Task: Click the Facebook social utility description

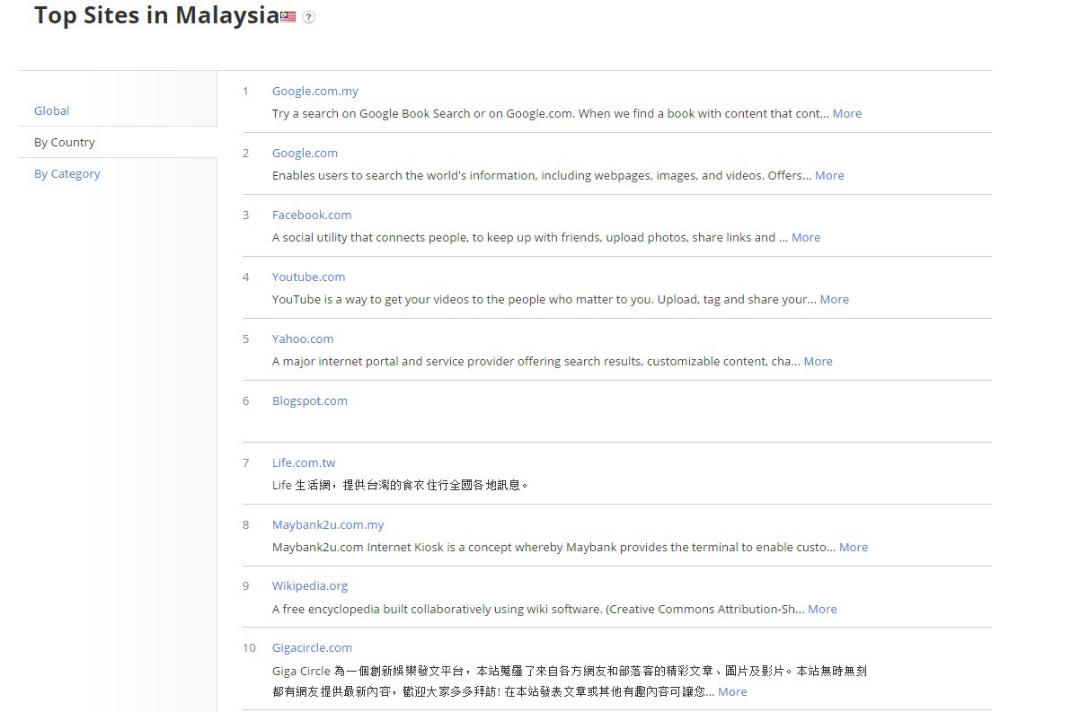Action: coord(529,238)
